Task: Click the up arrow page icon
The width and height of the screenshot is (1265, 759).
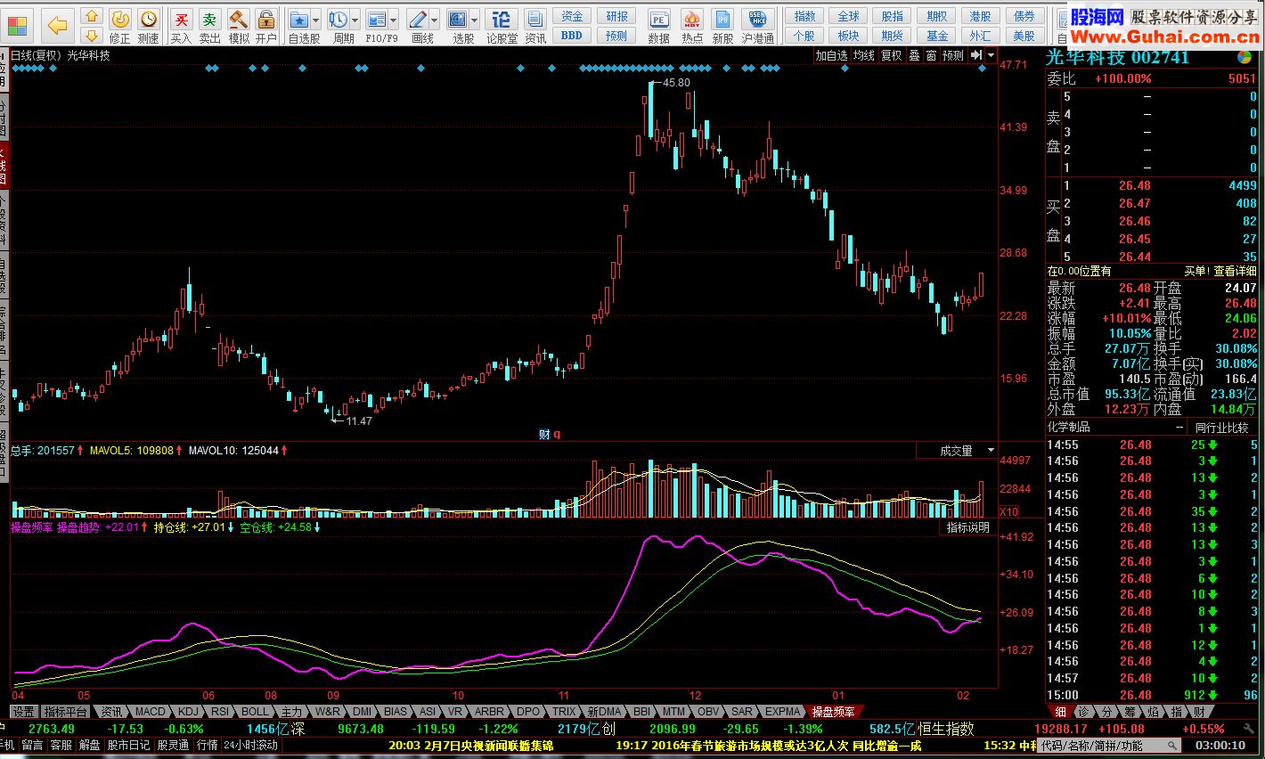Action: (x=91, y=16)
